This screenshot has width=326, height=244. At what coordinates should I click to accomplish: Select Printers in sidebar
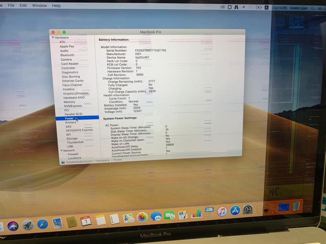(x=70, y=122)
